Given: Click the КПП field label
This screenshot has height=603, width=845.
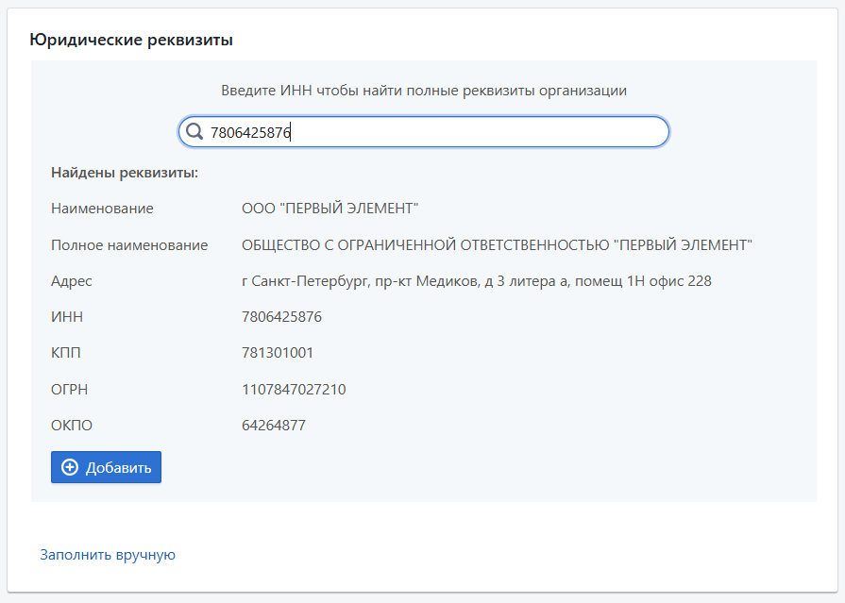Looking at the screenshot, I should [x=68, y=353].
